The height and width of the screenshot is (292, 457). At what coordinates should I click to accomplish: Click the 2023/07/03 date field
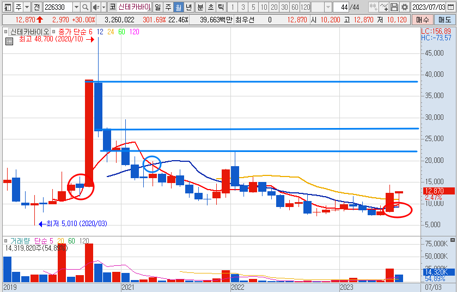[429, 7]
